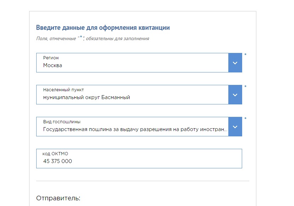Click the Отправитель section heading
Screen dimensions: 294x206
(x=58, y=198)
